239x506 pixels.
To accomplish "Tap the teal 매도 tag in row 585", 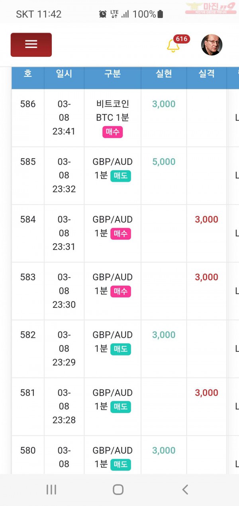I will click(x=121, y=176).
